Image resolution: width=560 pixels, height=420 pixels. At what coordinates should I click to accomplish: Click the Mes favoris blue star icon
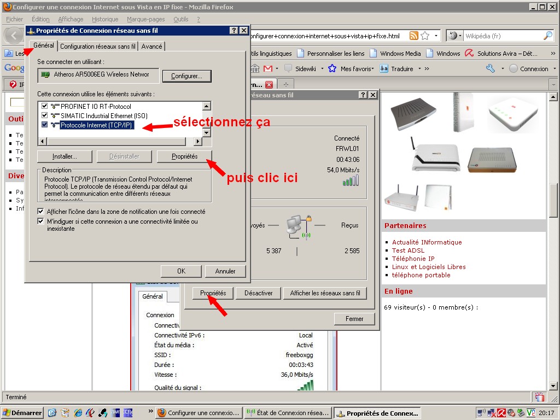331,68
